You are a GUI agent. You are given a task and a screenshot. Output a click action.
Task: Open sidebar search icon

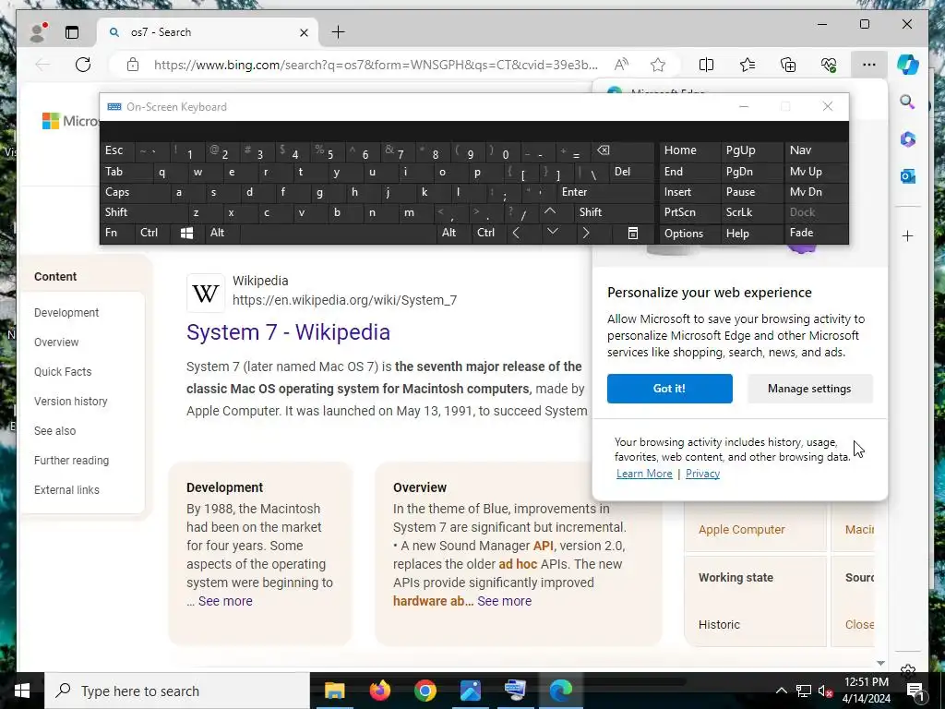pyautogui.click(x=908, y=102)
